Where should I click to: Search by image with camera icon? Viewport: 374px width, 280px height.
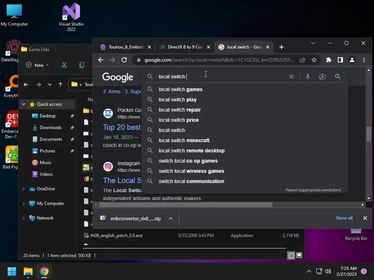pos(323,77)
